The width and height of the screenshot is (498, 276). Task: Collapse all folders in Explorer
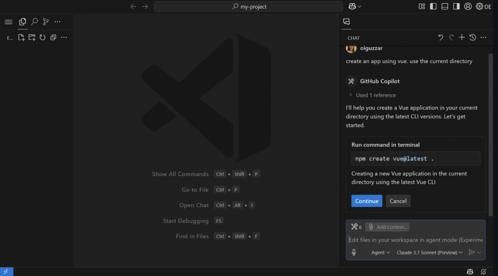[53, 37]
